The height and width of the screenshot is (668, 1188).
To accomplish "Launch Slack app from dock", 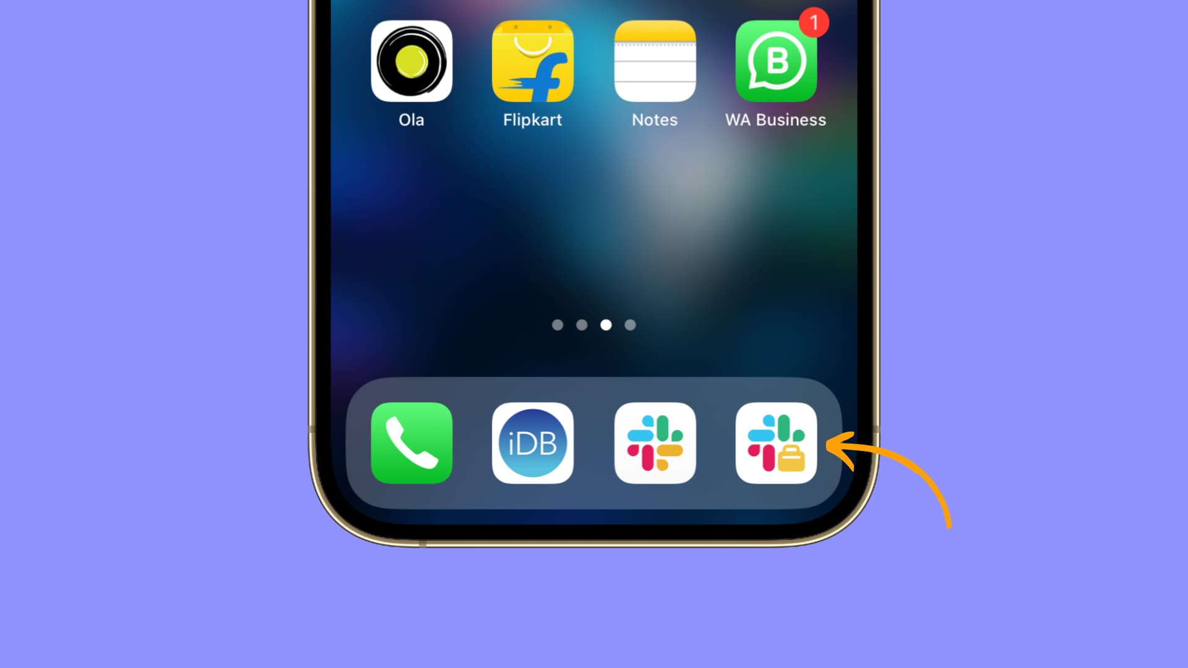I will [x=655, y=442].
